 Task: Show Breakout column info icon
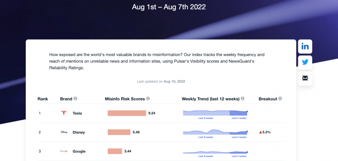(x=280, y=99)
